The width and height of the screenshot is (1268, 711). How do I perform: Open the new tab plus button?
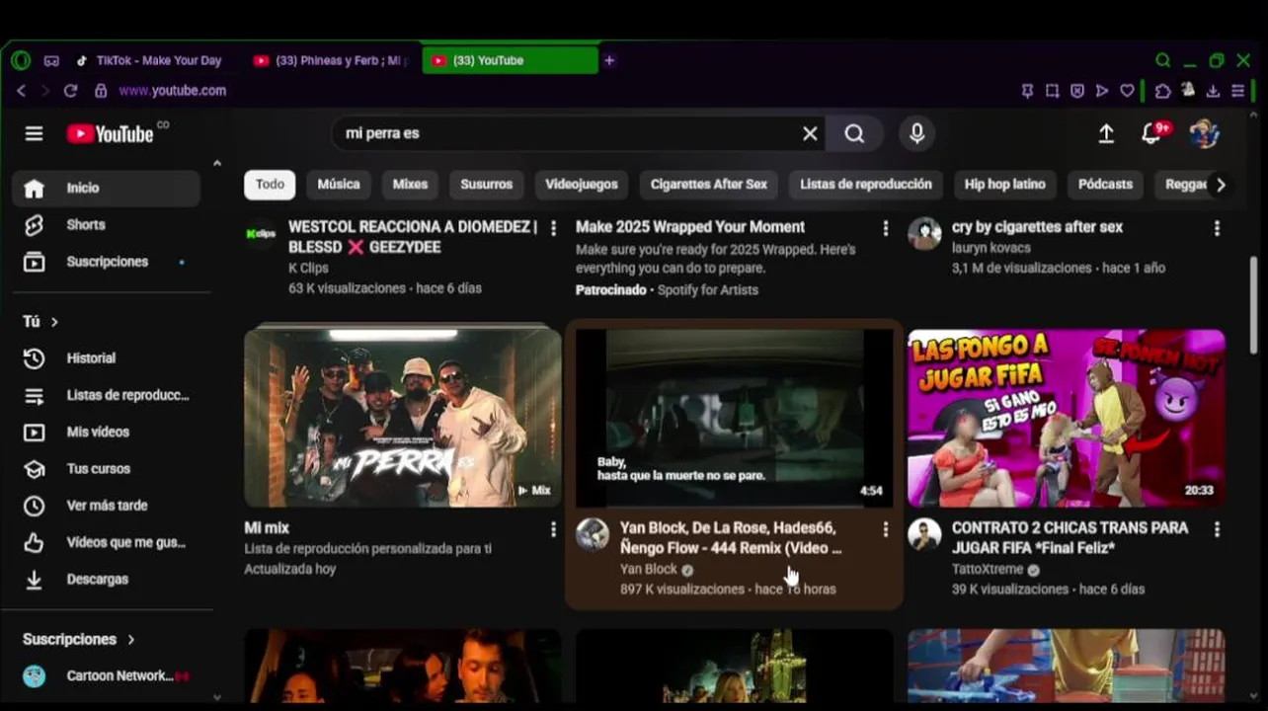point(609,60)
